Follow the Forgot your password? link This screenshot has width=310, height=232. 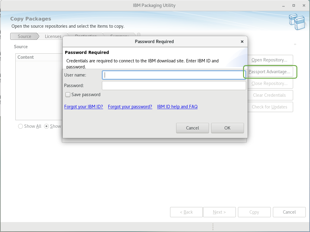coord(130,107)
